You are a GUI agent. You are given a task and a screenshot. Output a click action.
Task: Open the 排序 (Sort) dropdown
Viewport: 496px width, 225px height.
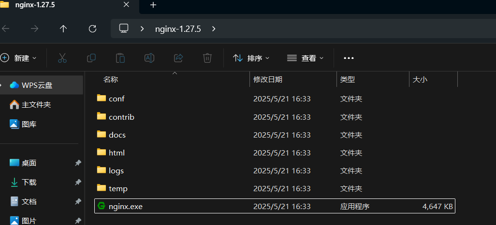tap(251, 58)
